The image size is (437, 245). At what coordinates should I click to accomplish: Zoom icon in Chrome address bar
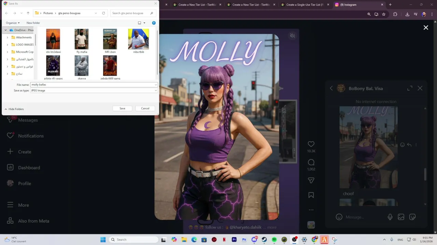[369, 14]
